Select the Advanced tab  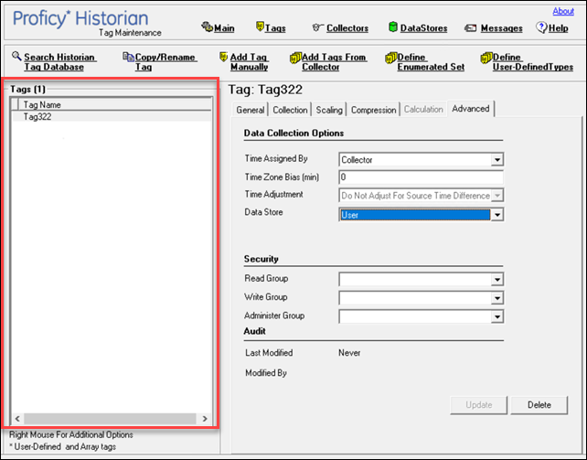tap(471, 109)
